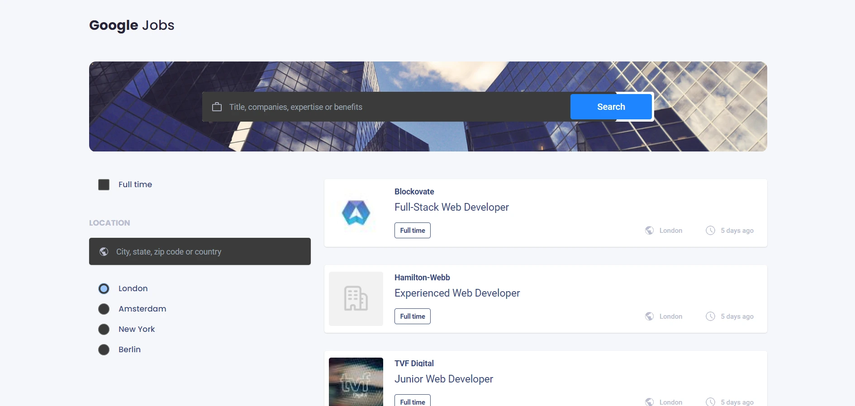The width and height of the screenshot is (855, 406).
Task: Click clock icon on Blockovate job card
Action: 711,231
